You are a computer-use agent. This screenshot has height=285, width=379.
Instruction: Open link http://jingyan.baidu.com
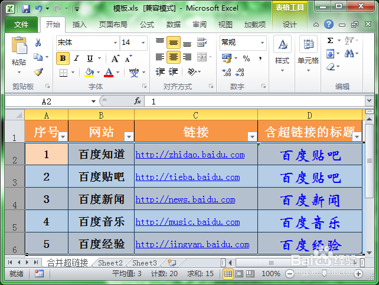click(192, 244)
